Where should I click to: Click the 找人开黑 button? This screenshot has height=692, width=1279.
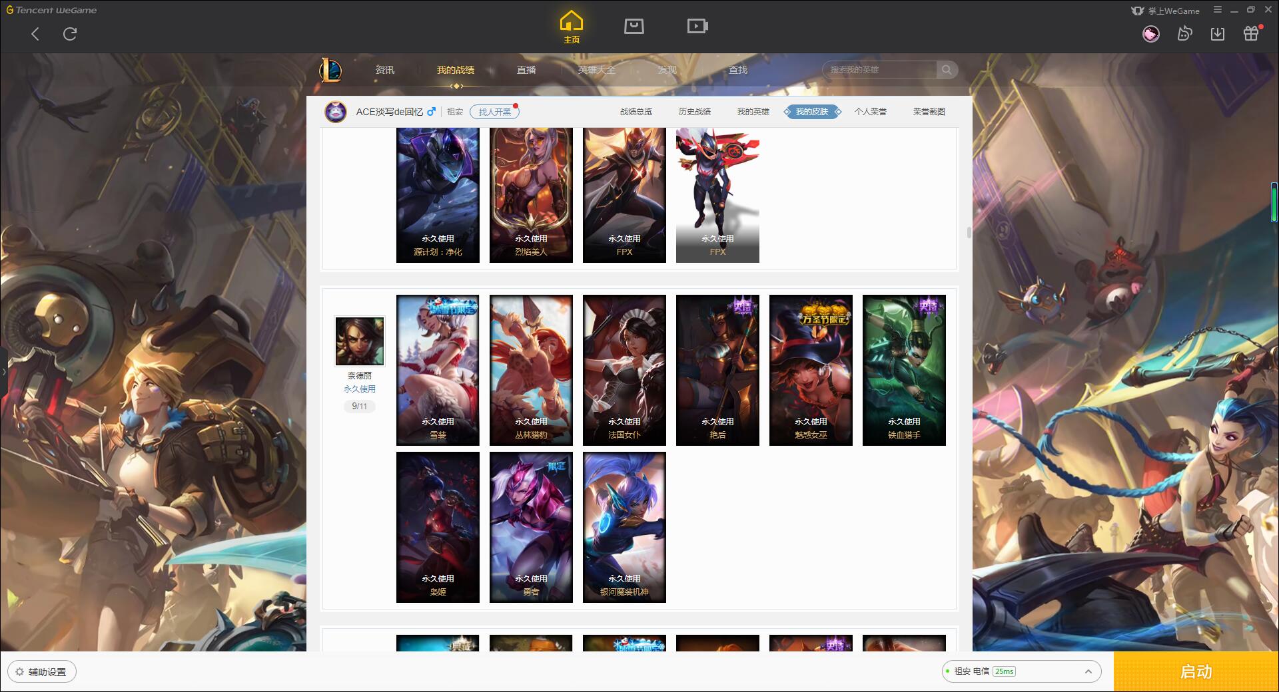pyautogui.click(x=494, y=112)
